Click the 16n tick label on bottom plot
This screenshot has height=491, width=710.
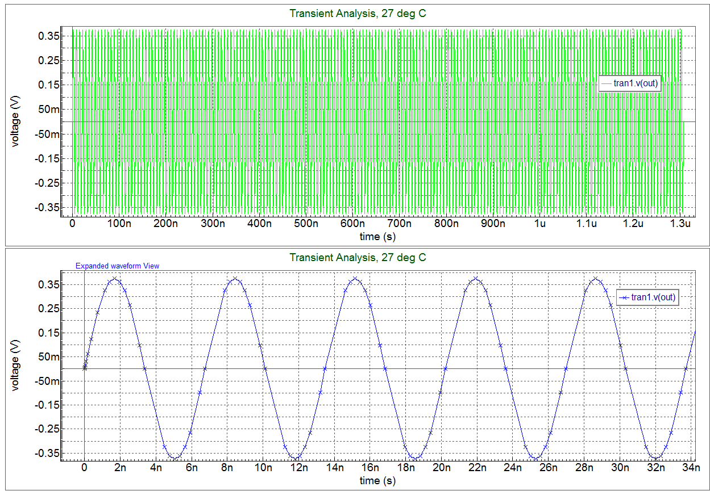(x=370, y=468)
